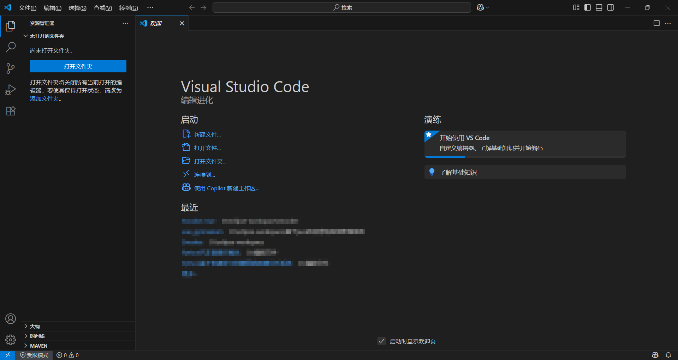Click the notifications bell icon
678x360 pixels.
tap(668, 355)
